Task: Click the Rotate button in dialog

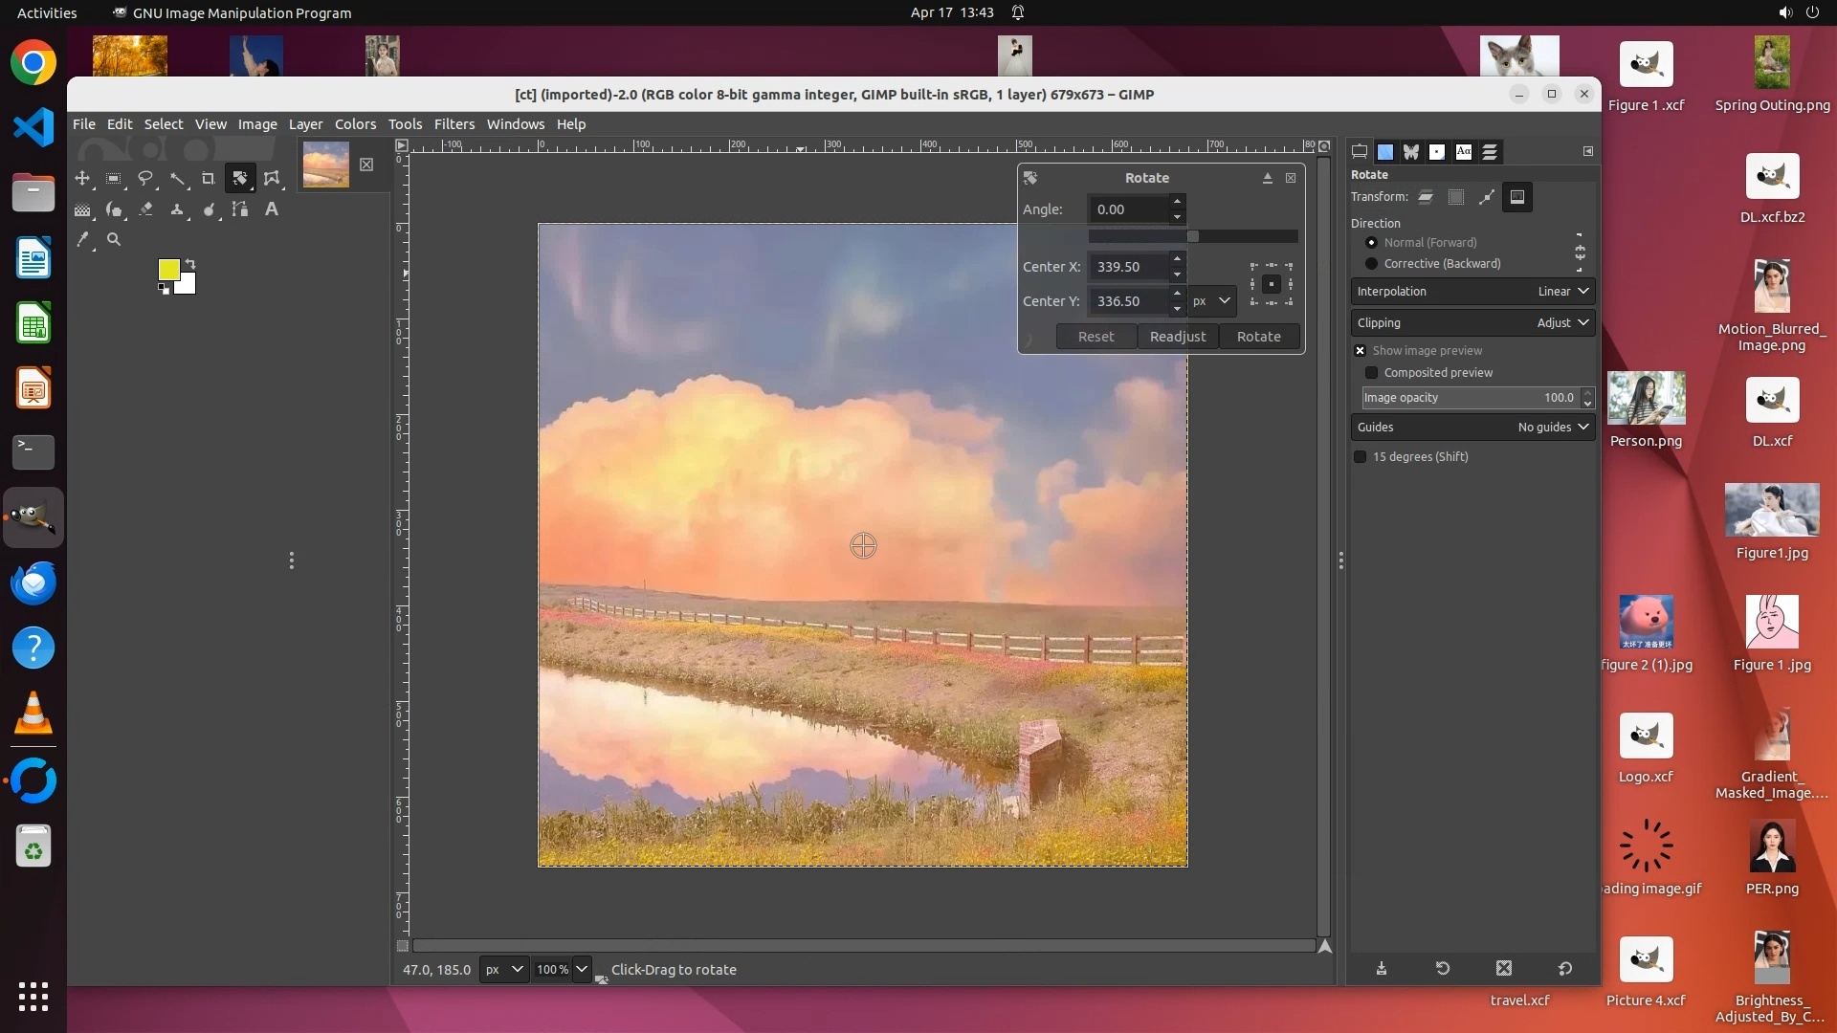Action: pyautogui.click(x=1258, y=337)
